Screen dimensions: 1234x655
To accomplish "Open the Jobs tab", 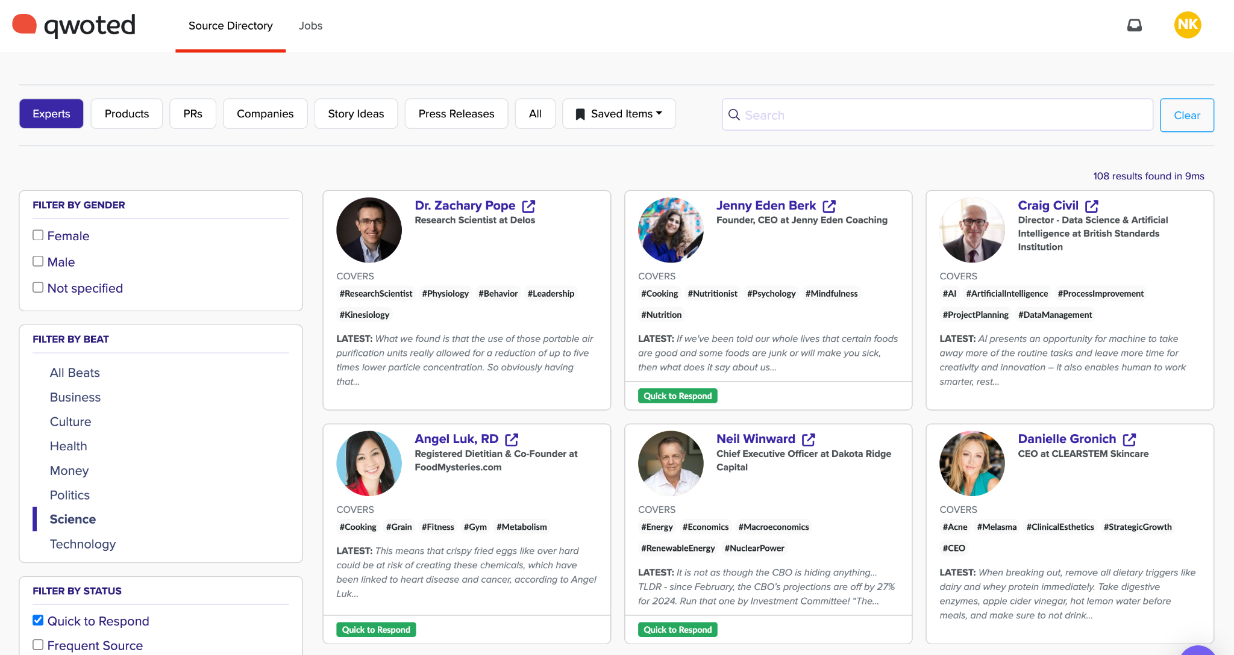I will (310, 26).
